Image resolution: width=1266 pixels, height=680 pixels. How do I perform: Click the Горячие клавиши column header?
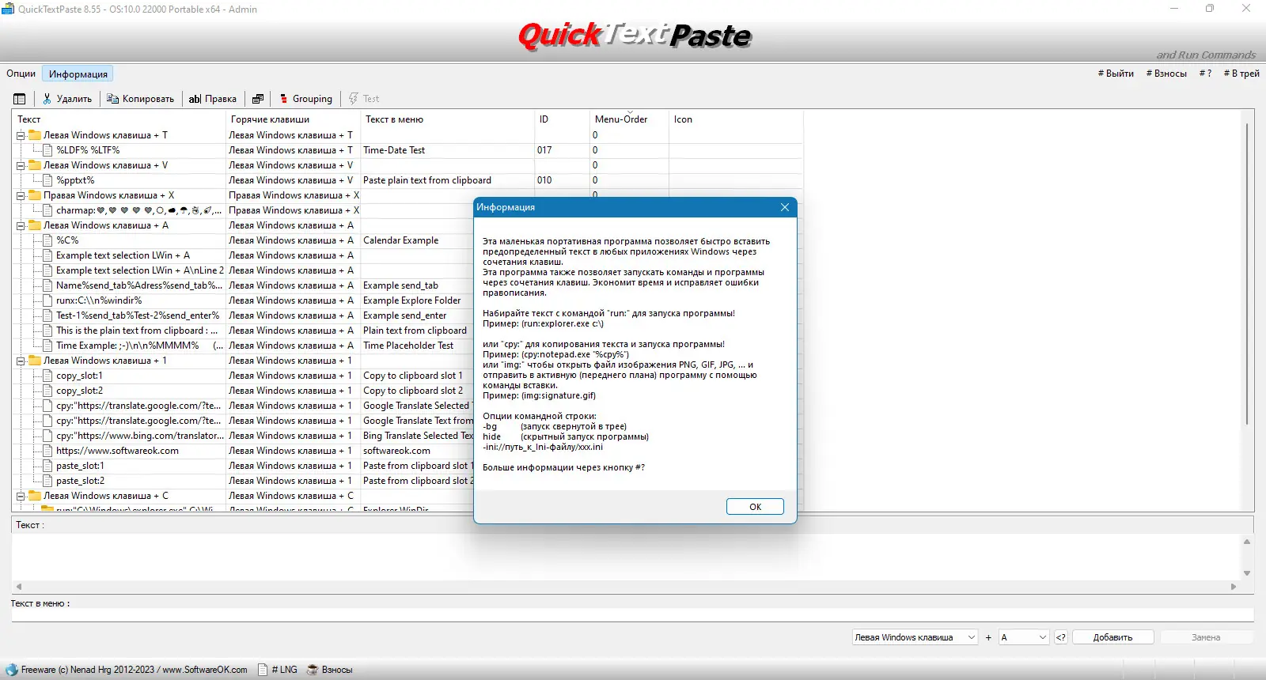(294, 119)
